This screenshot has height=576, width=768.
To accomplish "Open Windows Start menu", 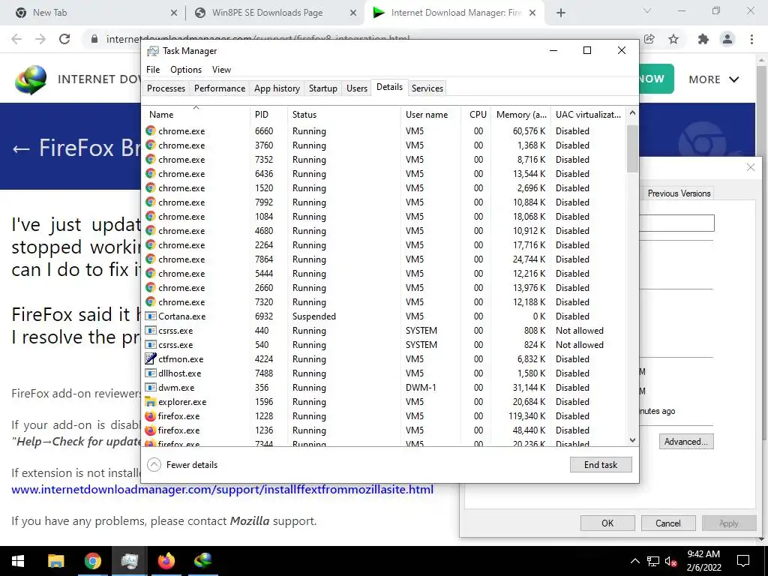I will [18, 561].
